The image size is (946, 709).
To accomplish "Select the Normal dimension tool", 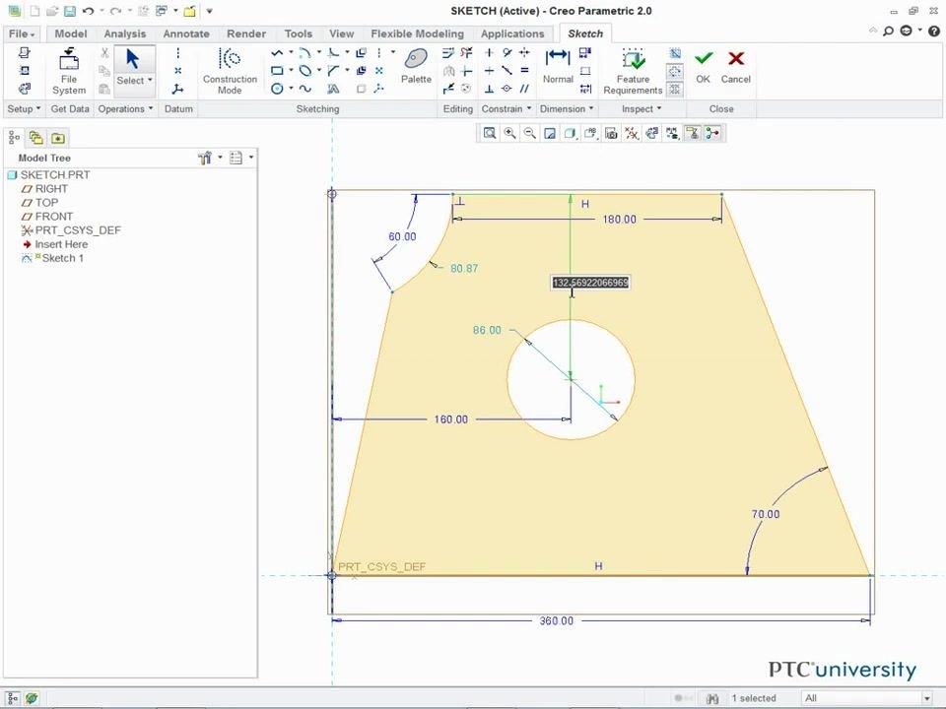I will click(558, 66).
